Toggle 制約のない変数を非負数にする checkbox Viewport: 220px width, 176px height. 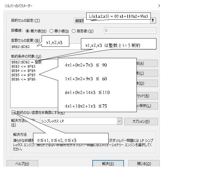pos(14,112)
